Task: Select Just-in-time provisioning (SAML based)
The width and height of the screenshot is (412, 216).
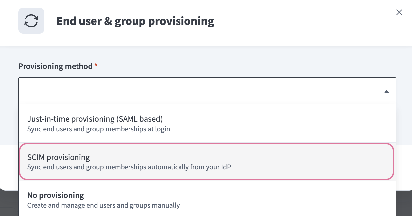Action: point(206,123)
